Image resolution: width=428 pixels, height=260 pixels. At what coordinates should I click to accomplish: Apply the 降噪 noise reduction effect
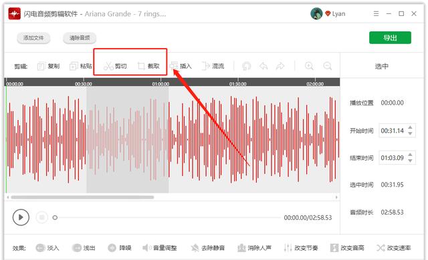pyautogui.click(x=120, y=248)
